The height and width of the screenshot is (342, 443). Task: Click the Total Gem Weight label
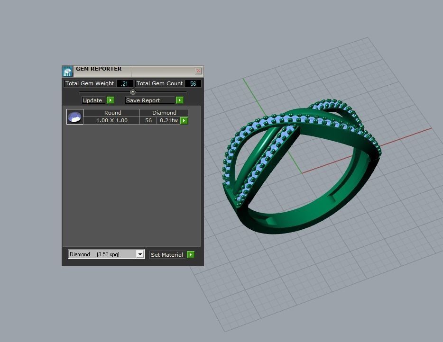click(x=90, y=83)
